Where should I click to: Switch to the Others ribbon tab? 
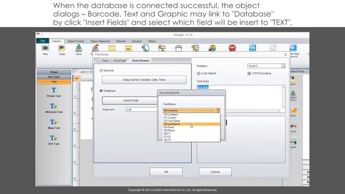tap(152, 41)
